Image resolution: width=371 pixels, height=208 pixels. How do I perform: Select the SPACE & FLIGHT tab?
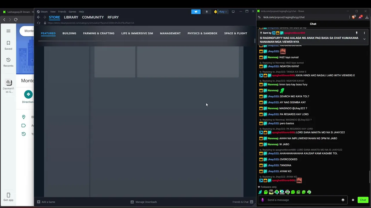point(236,33)
